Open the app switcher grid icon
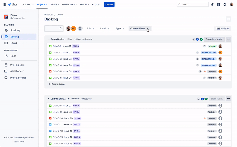 click(5, 4)
